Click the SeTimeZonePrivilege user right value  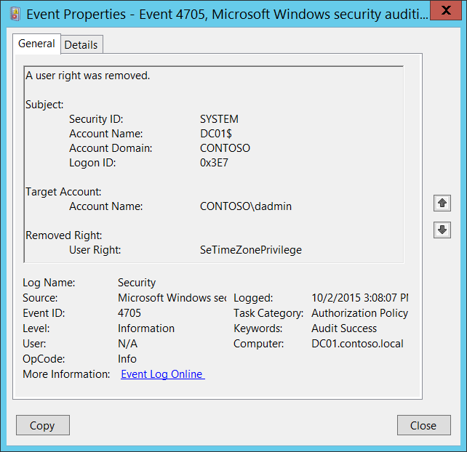251,250
